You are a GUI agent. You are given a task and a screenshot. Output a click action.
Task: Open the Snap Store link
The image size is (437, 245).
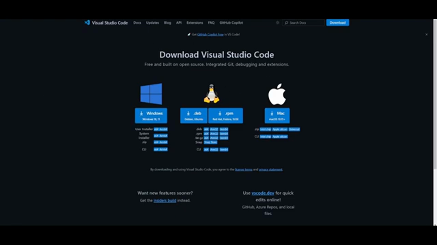tap(210, 142)
